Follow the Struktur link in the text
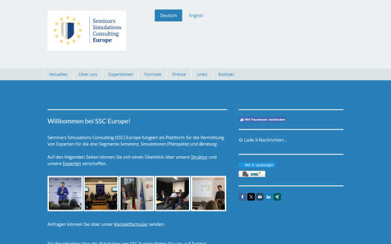 tap(199, 157)
